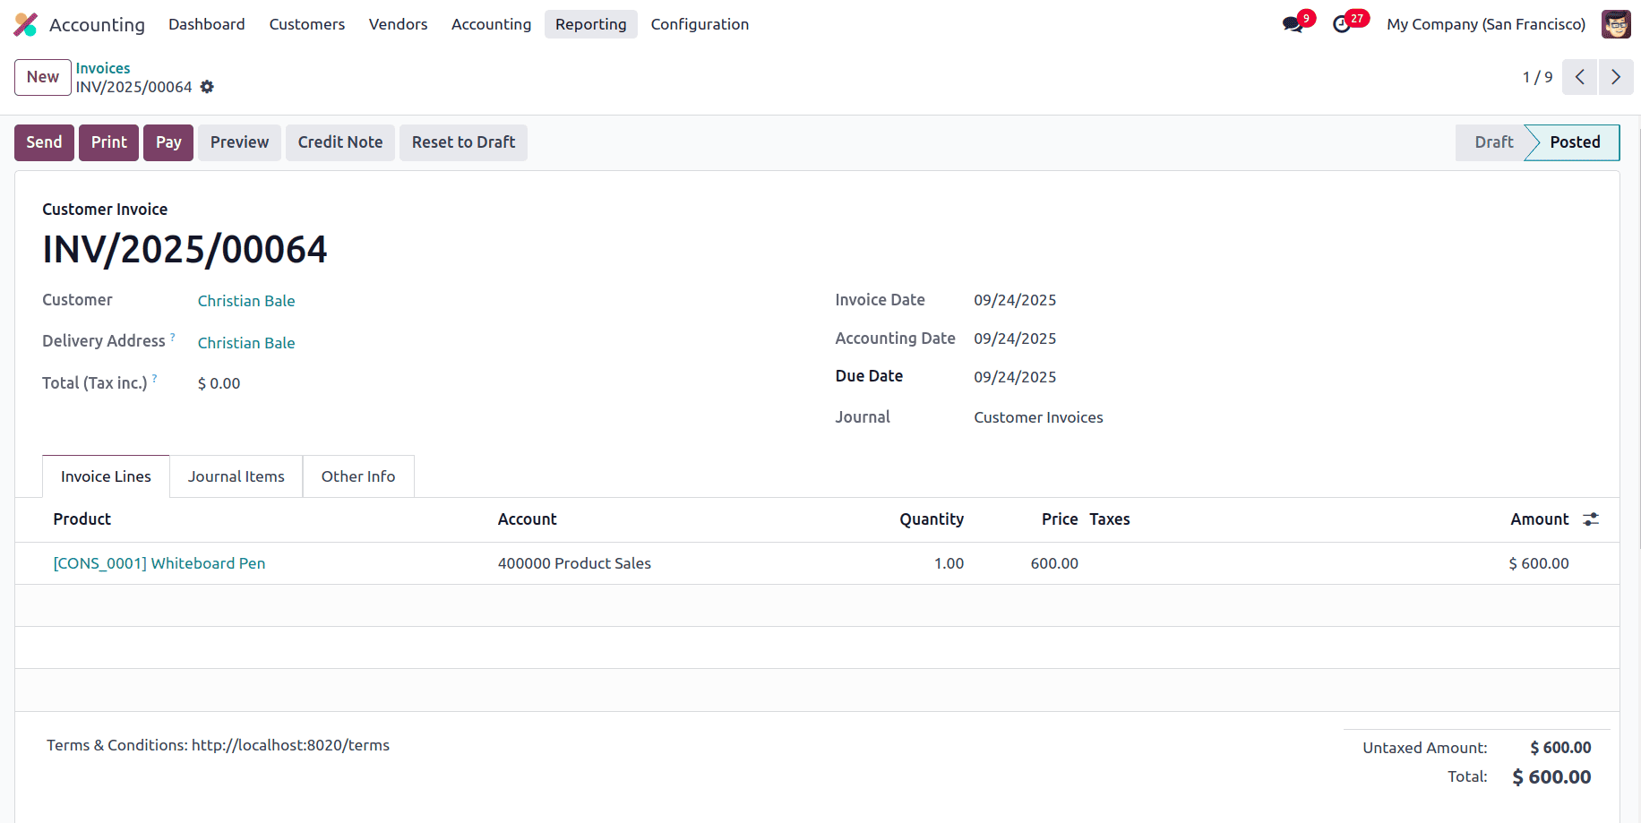
Task: Open the Reporting menu
Action: click(x=591, y=24)
